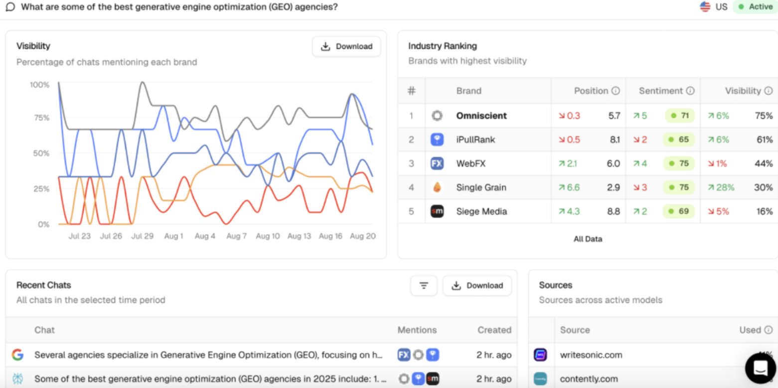Viewport: 778px width, 388px height.
Task: Select the iPullRank brand name
Action: [475, 139]
